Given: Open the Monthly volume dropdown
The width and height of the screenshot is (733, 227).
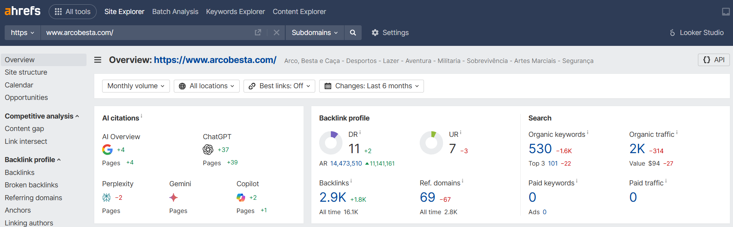Looking at the screenshot, I should (x=136, y=86).
